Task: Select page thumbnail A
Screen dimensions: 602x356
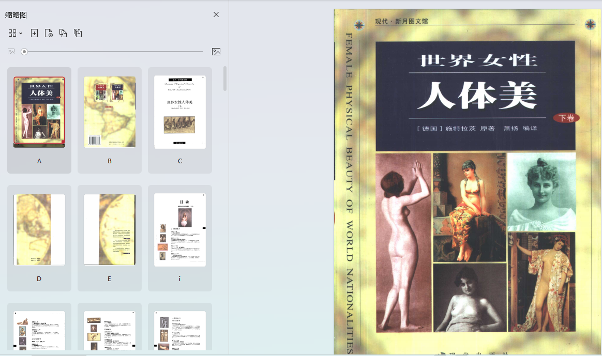Action: 39,112
